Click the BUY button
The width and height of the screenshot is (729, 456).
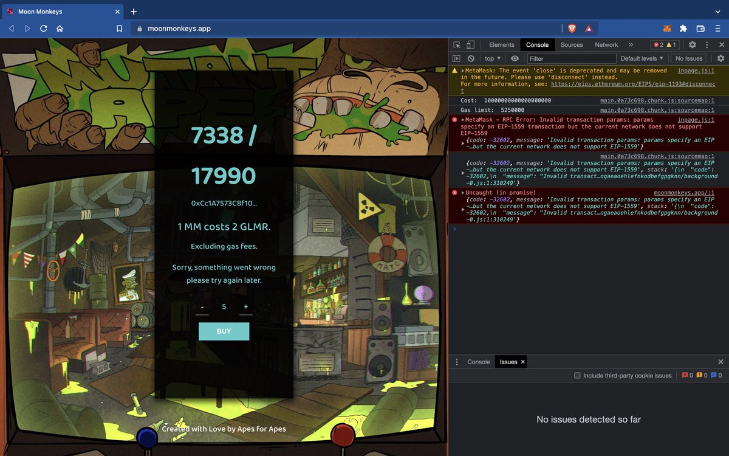tap(224, 331)
